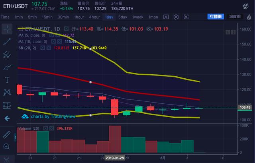The width and height of the screenshot is (255, 163).
Task: Select the pitchfork drawing tool
Action: click(7, 54)
